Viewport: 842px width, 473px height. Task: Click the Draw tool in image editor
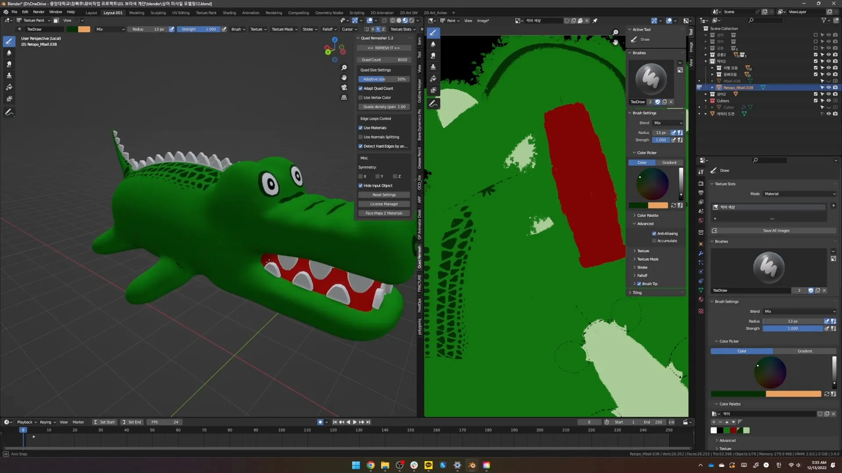(x=433, y=32)
